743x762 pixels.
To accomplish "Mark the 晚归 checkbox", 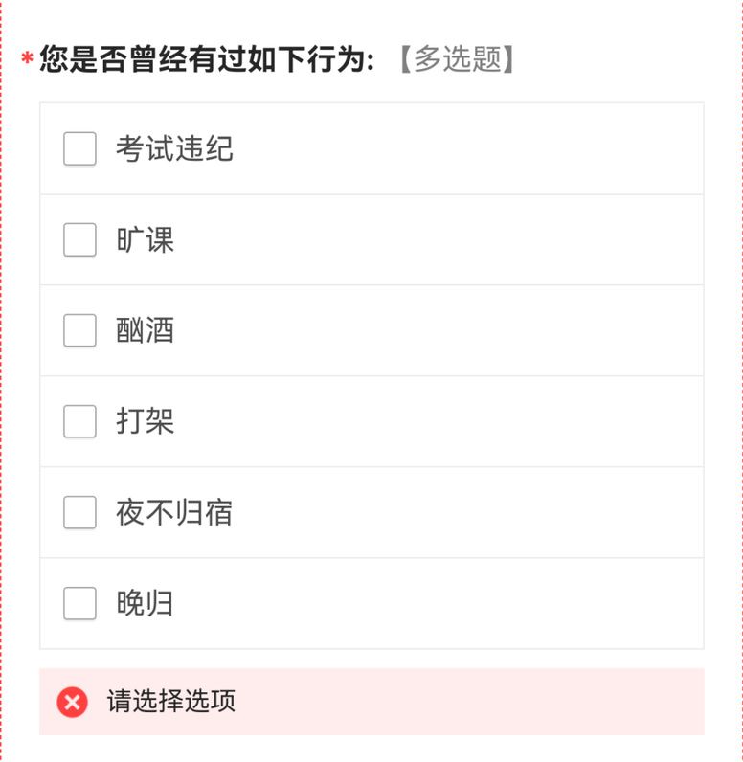I will click(x=79, y=603).
